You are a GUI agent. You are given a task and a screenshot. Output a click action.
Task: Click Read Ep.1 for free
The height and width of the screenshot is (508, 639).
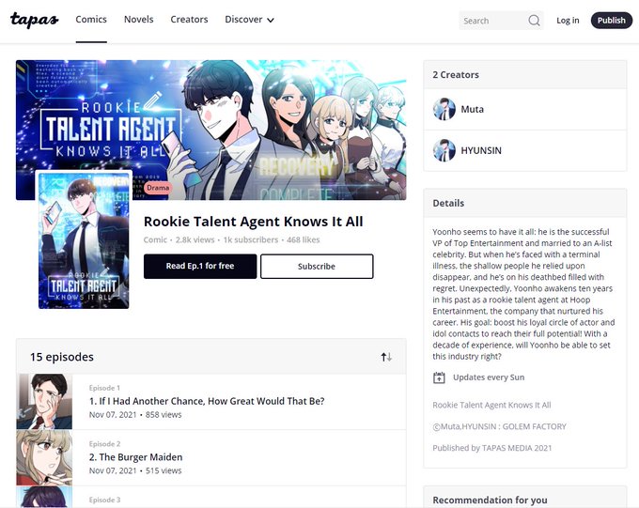200,266
